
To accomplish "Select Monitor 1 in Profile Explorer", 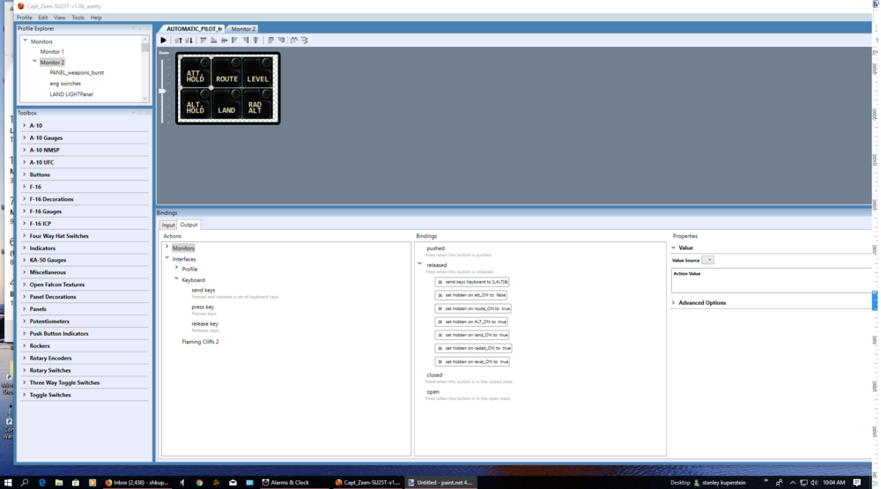I will (x=52, y=51).
